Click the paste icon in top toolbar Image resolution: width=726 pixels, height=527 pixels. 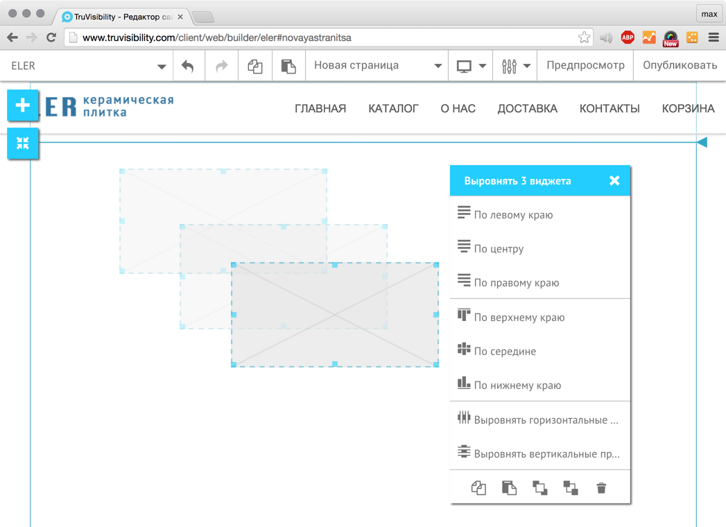tap(288, 66)
